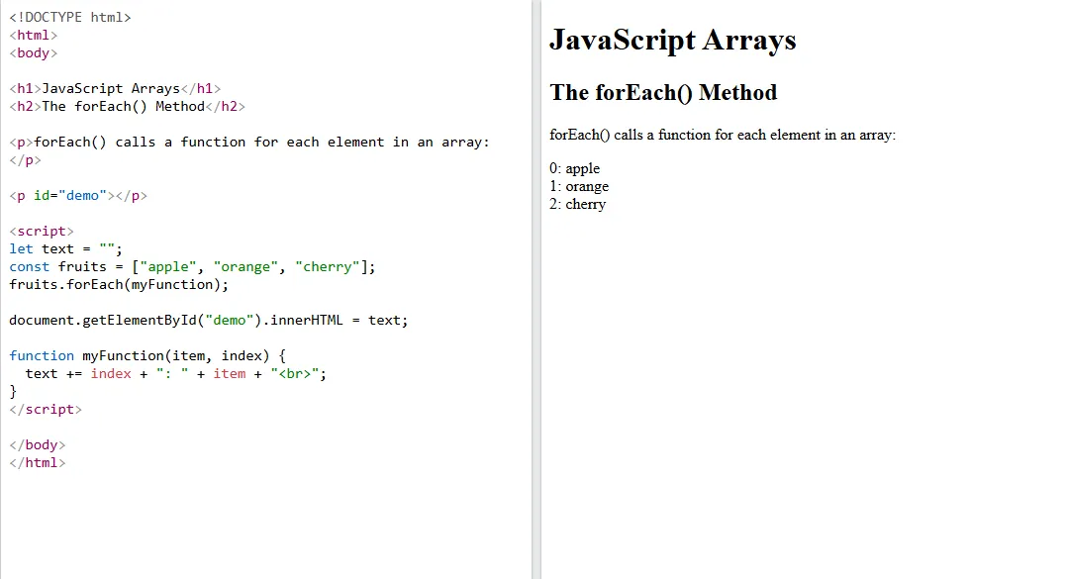Screen dimensions: 1070x579
Task: Click the index parameter inside myFunction body
Action: (x=111, y=373)
